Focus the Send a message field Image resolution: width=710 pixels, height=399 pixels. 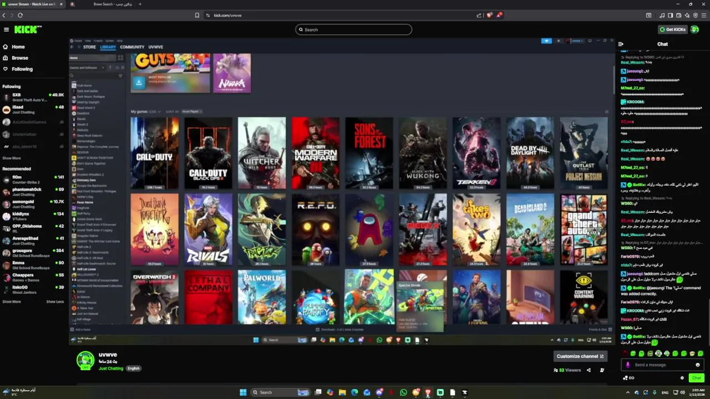tap(663, 365)
